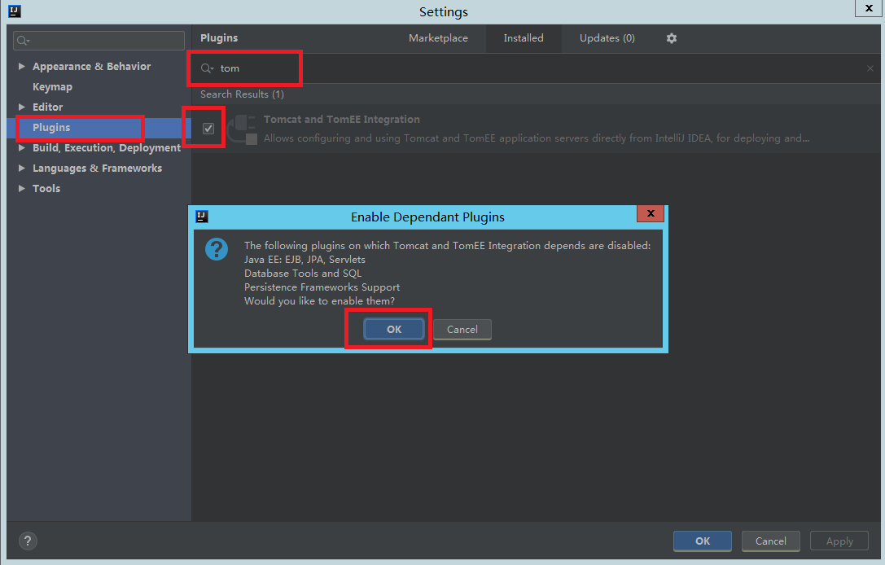Expand Build, Execution, Deployment arrow

(x=21, y=148)
